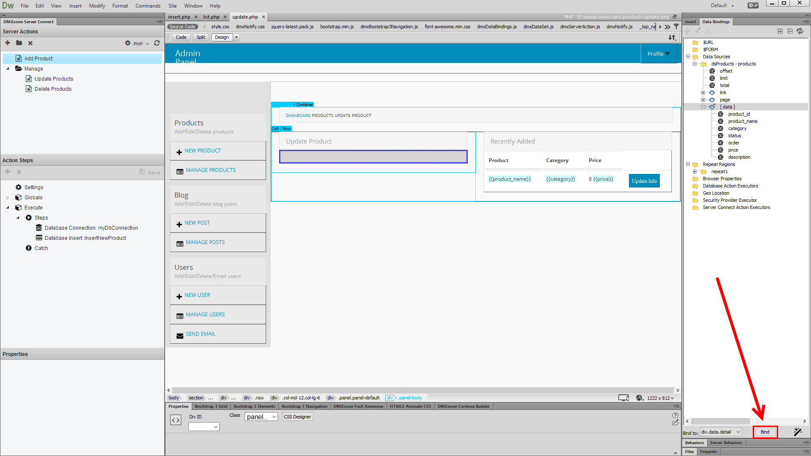
Task: Collapse the Steps node
Action: 18,218
